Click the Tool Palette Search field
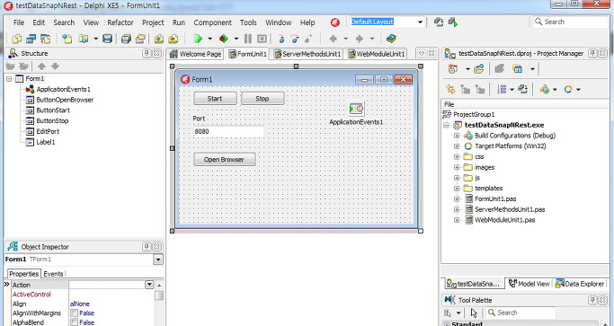The height and width of the screenshot is (326, 614). (521, 313)
